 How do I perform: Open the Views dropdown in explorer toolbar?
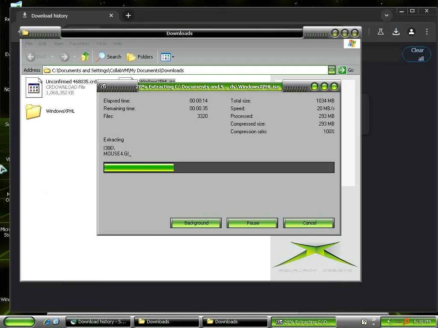(x=167, y=57)
